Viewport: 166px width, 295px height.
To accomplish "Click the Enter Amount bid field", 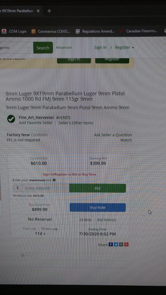I will click(46, 188).
